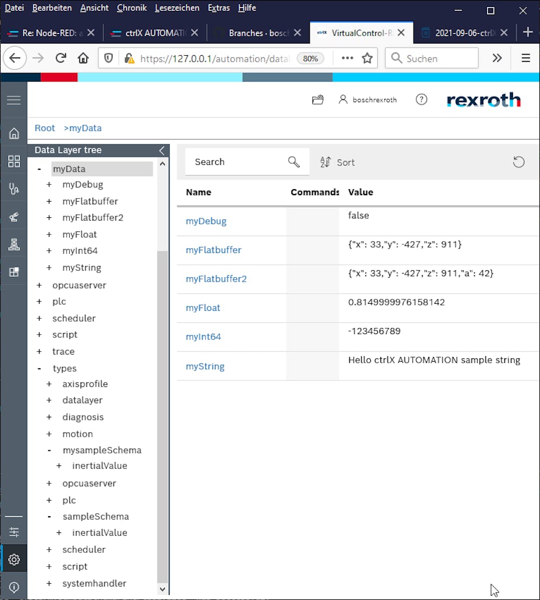Expand the myFlatbuffer tree node
The image size is (540, 600).
(x=49, y=202)
